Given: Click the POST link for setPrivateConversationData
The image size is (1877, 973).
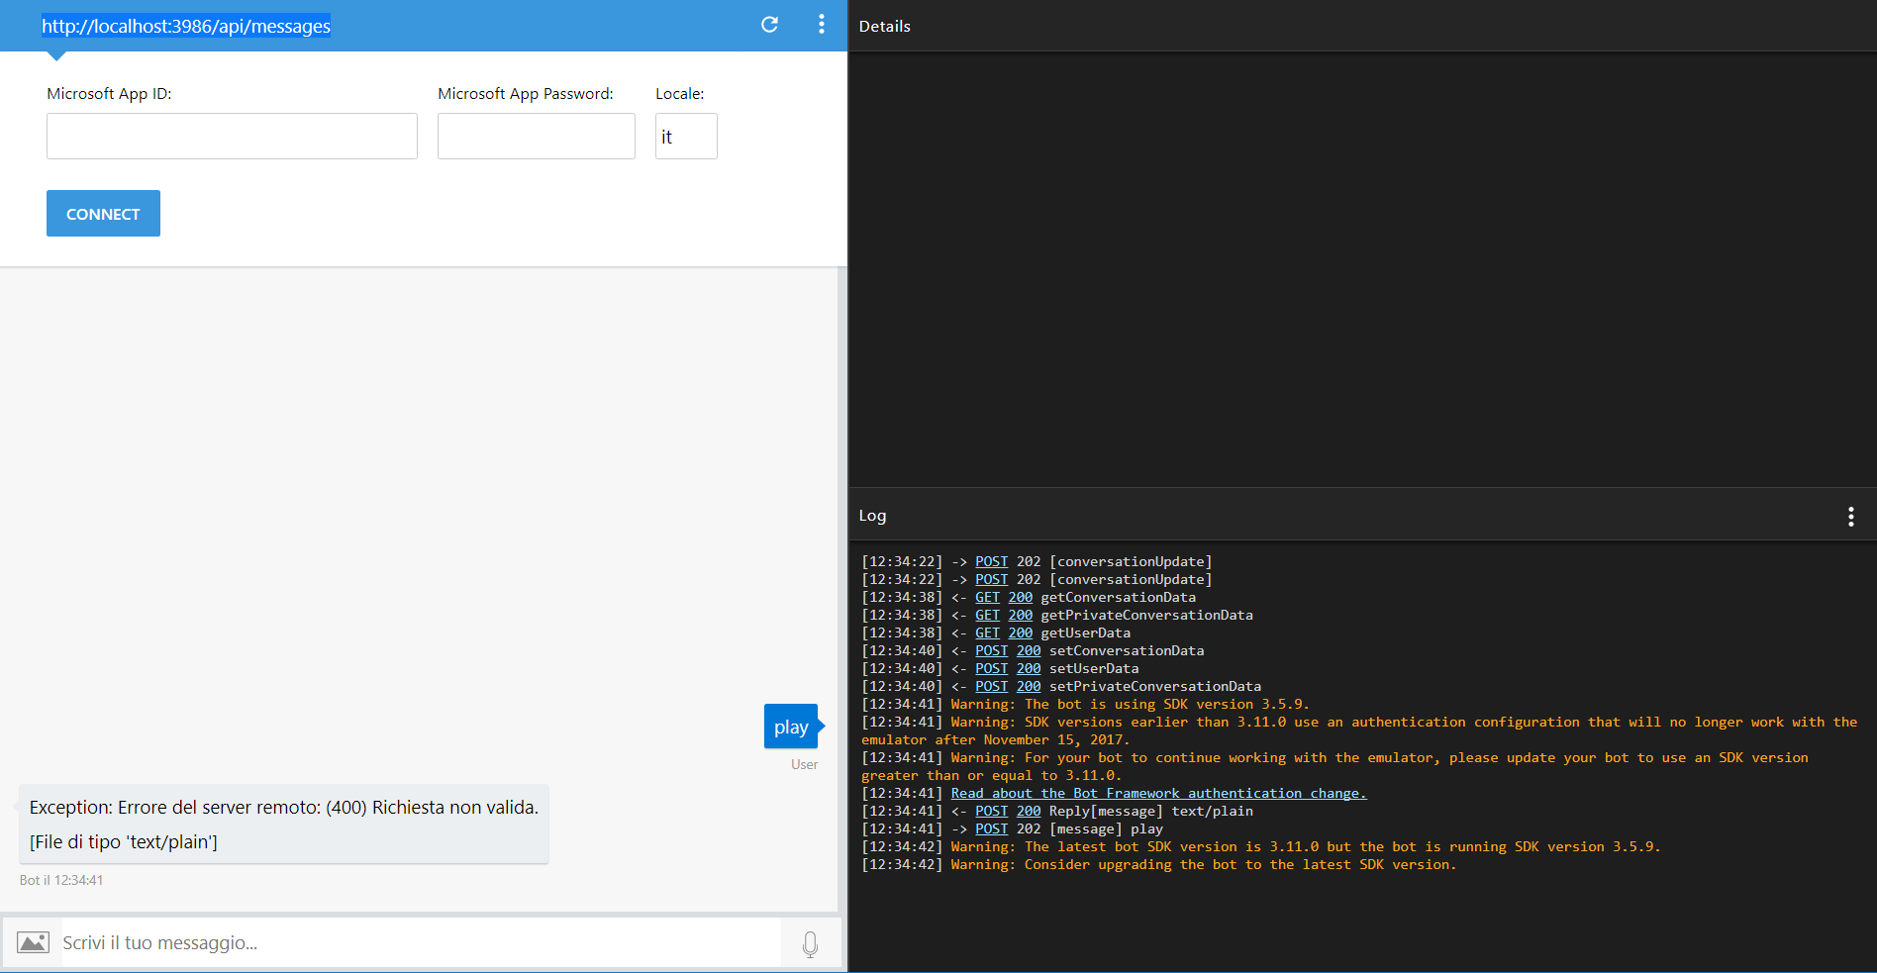Looking at the screenshot, I should pyautogui.click(x=991, y=686).
